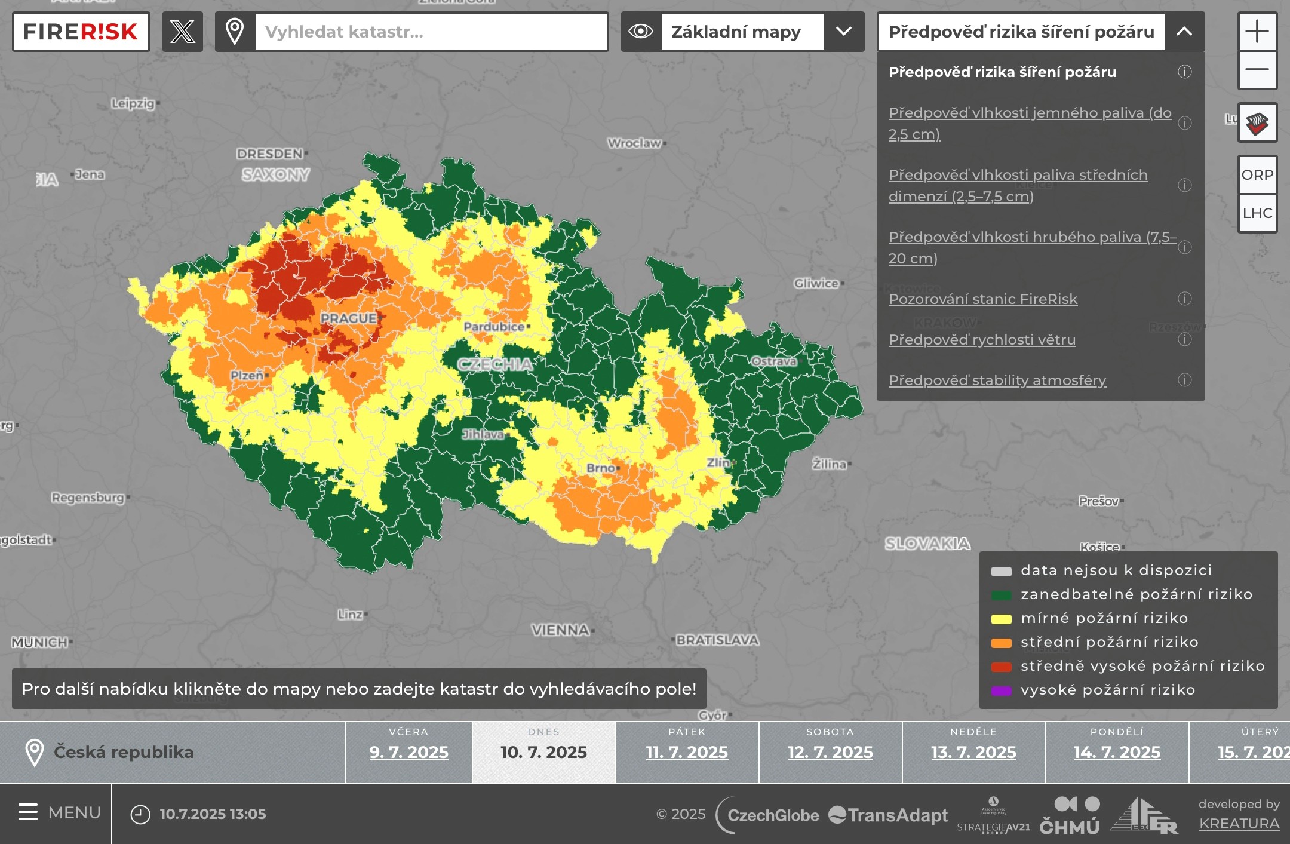Image resolution: width=1290 pixels, height=844 pixels.
Task: Click Plzeň on the risk map
Action: [250, 375]
